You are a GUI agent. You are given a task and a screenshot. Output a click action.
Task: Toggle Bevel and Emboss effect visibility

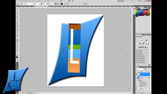(x=140, y=84)
